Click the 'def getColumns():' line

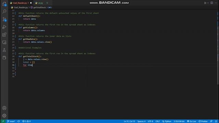(28, 28)
